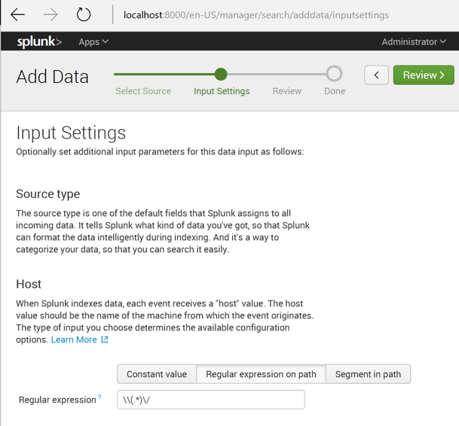Expand the Administrator menu

coord(414,41)
